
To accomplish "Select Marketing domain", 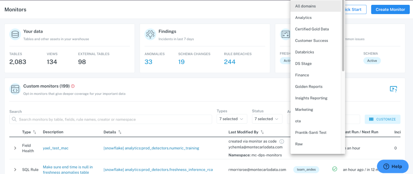I will 316,109.
